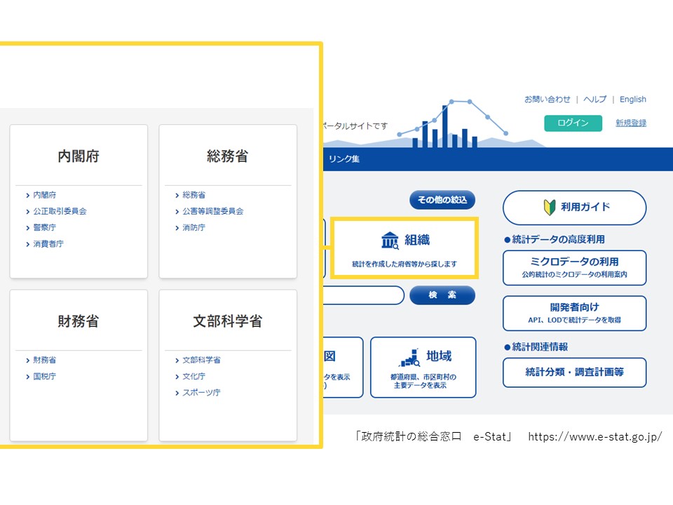Image resolution: width=673 pixels, height=505 pixels.
Task: Click the その他の絞込 button
Action: click(x=442, y=200)
